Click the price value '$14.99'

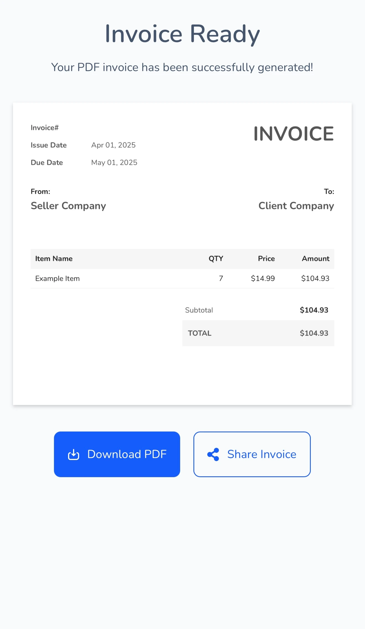263,279
